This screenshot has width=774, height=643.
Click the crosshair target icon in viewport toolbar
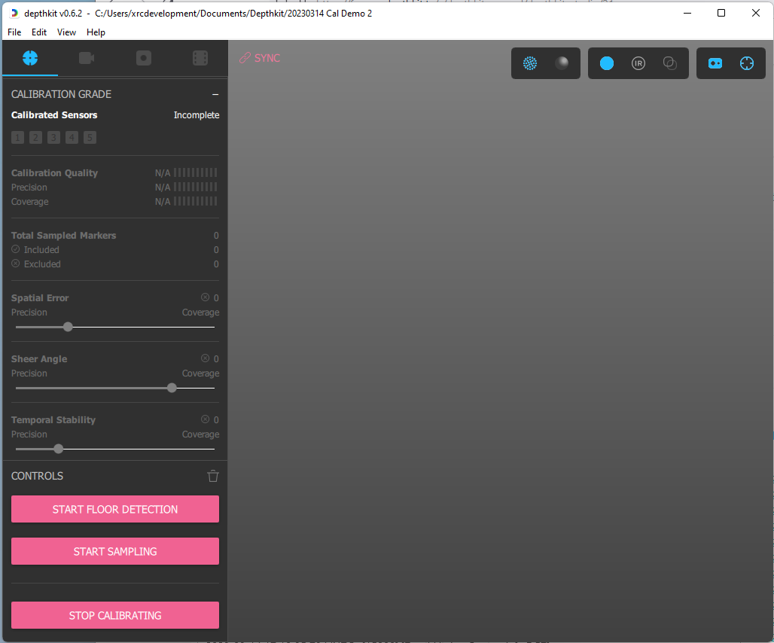[x=746, y=63]
